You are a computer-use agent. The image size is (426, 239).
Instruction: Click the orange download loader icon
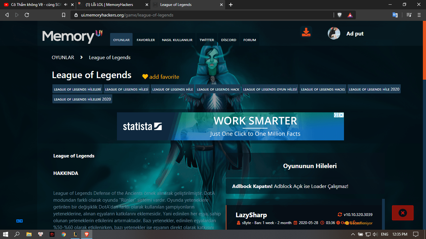(x=306, y=32)
